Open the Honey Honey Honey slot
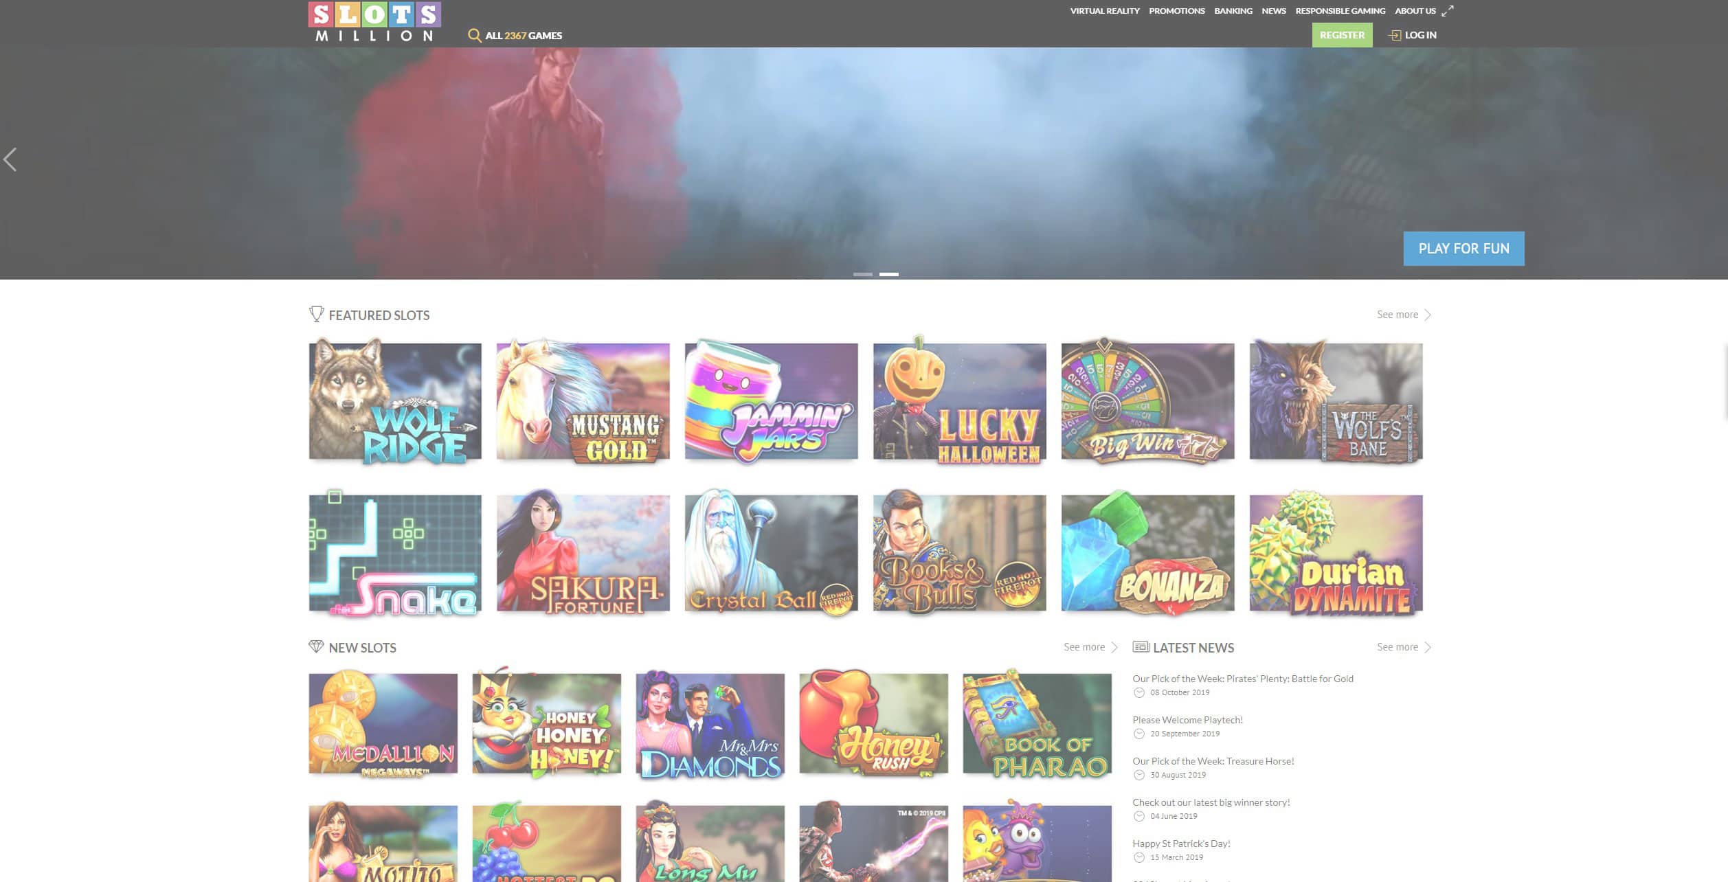 click(547, 724)
